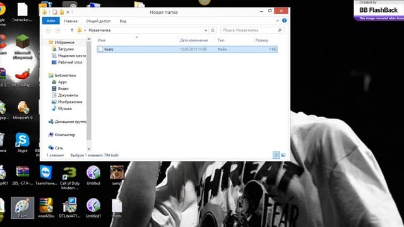The width and height of the screenshot is (404, 227).
Task: Expand the ribbon with the chevron
Action: click(x=277, y=21)
